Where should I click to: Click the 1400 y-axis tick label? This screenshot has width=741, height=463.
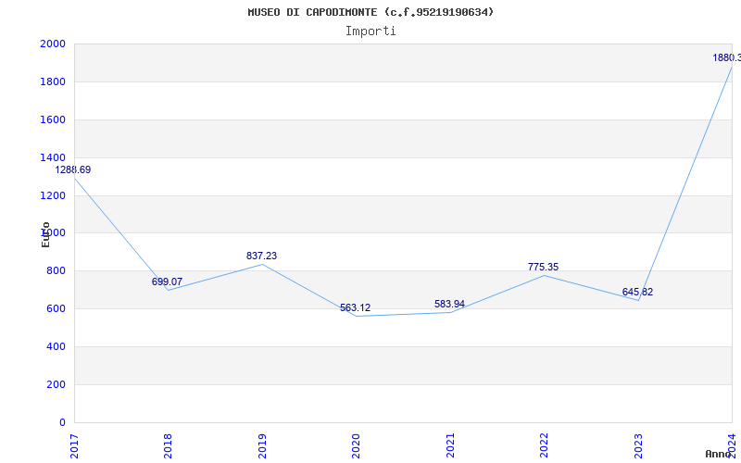(53, 157)
